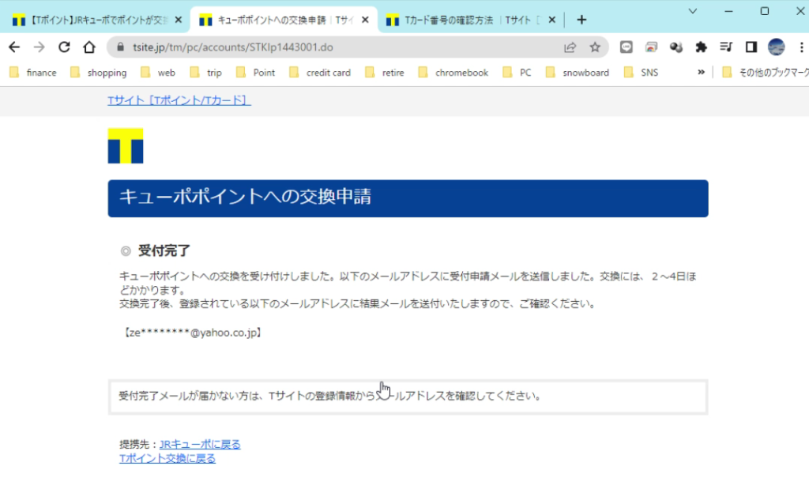Screen dimensions: 809x504
Task: Close the Tカード番号の確認方法 tab
Action: click(x=552, y=20)
